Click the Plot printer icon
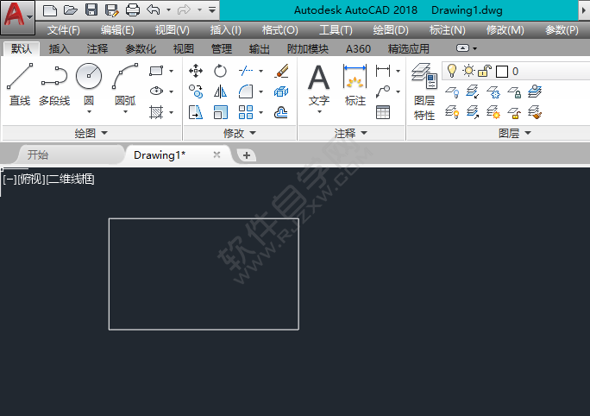Image resolution: width=590 pixels, height=416 pixels. coord(133,9)
